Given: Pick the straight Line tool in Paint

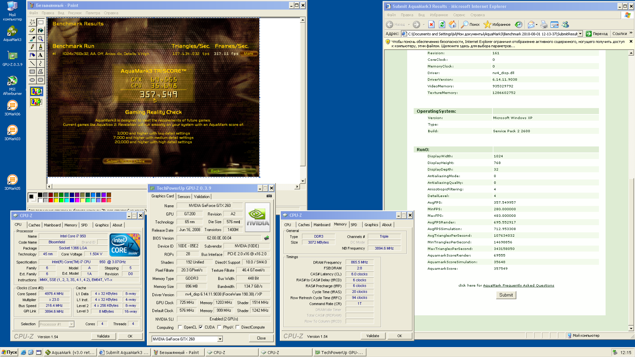Looking at the screenshot, I should [x=32, y=63].
